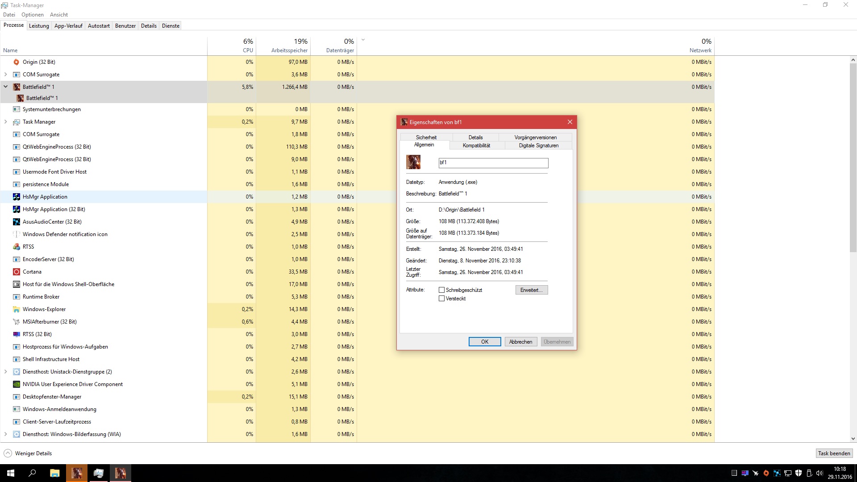Collapse the Battlefield 1 process group
Viewport: 857px width, 482px height.
point(6,87)
